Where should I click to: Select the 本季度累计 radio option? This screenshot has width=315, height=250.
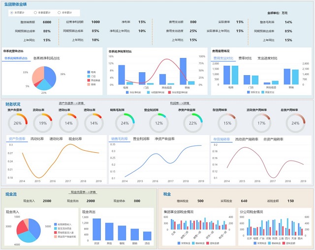pos(35,13)
